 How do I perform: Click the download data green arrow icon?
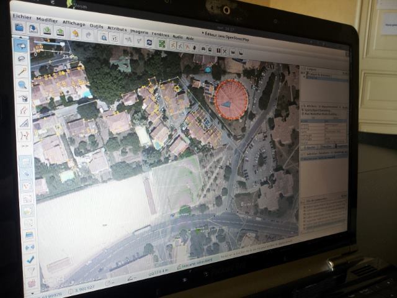click(x=47, y=30)
